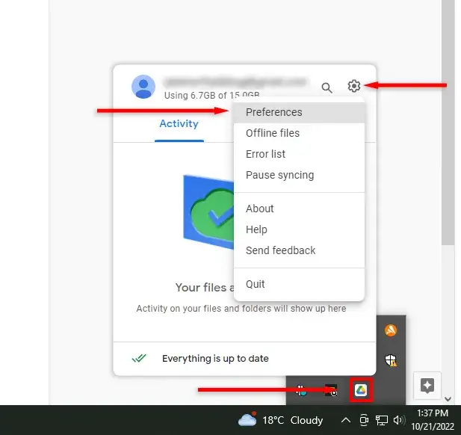This screenshot has width=461, height=435.
Task: Click the search magnifier icon
Action: coord(327,87)
